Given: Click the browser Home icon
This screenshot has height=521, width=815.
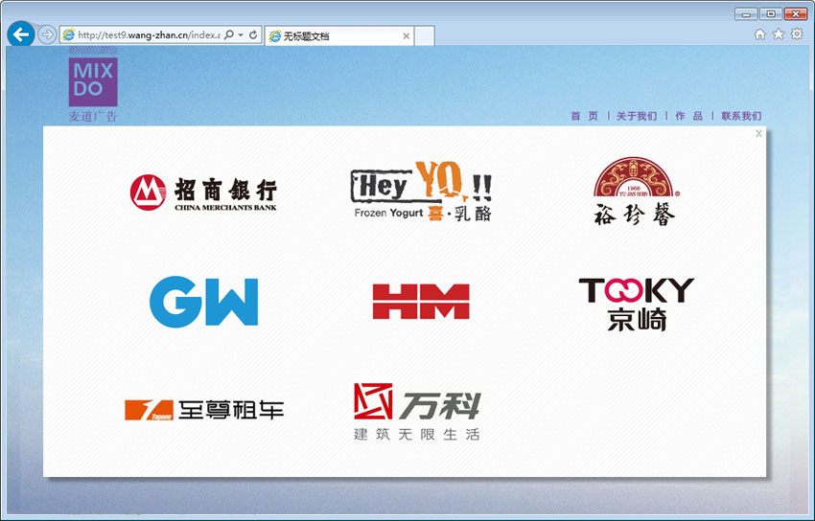Looking at the screenshot, I should [760, 34].
